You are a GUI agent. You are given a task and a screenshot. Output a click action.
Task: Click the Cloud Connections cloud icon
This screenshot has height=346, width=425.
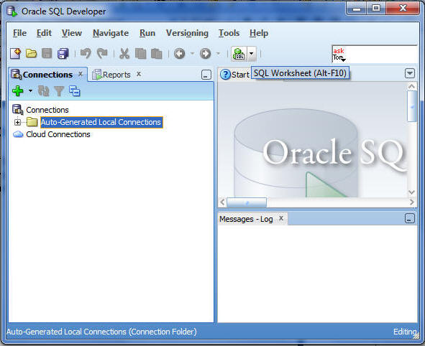tap(18, 134)
